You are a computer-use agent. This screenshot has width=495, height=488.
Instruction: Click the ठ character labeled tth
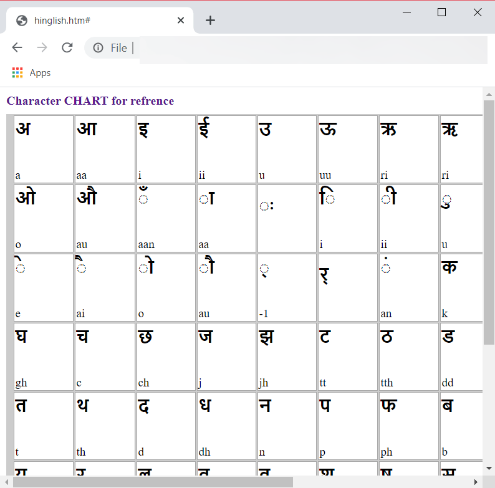387,336
